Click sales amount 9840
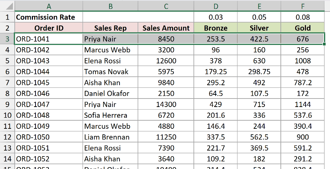 (x=166, y=83)
